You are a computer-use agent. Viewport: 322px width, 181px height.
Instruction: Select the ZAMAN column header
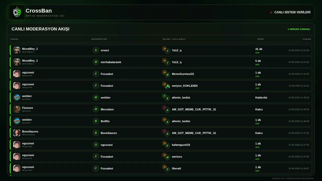[x=307, y=39]
